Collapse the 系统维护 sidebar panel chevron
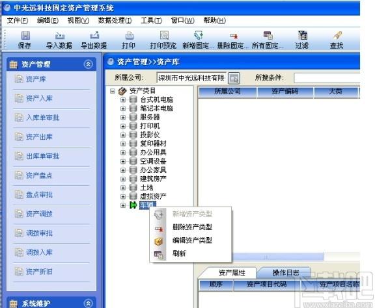The width and height of the screenshot is (375, 308). pos(89,303)
